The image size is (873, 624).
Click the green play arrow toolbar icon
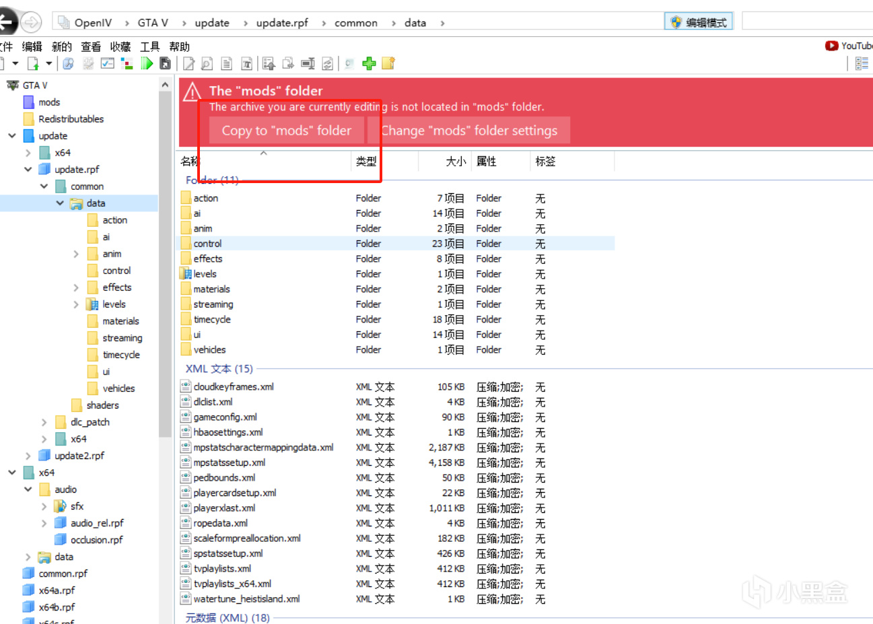click(x=147, y=63)
